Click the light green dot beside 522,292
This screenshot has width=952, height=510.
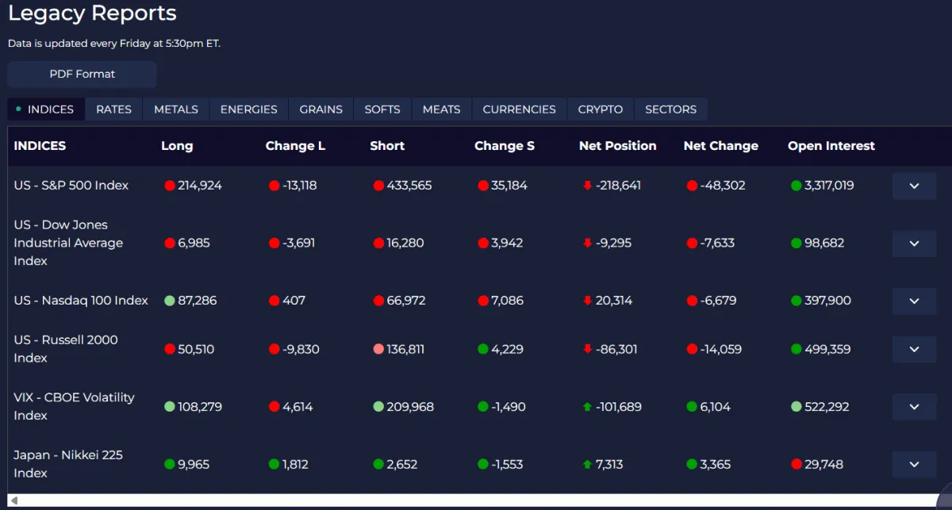pos(796,407)
